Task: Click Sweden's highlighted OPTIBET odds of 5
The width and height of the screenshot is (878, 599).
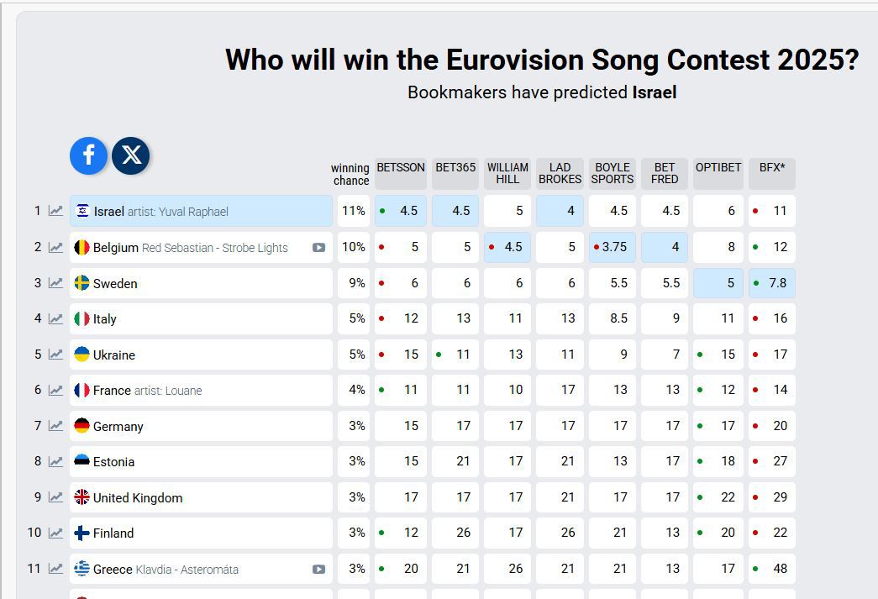Action: coord(719,283)
